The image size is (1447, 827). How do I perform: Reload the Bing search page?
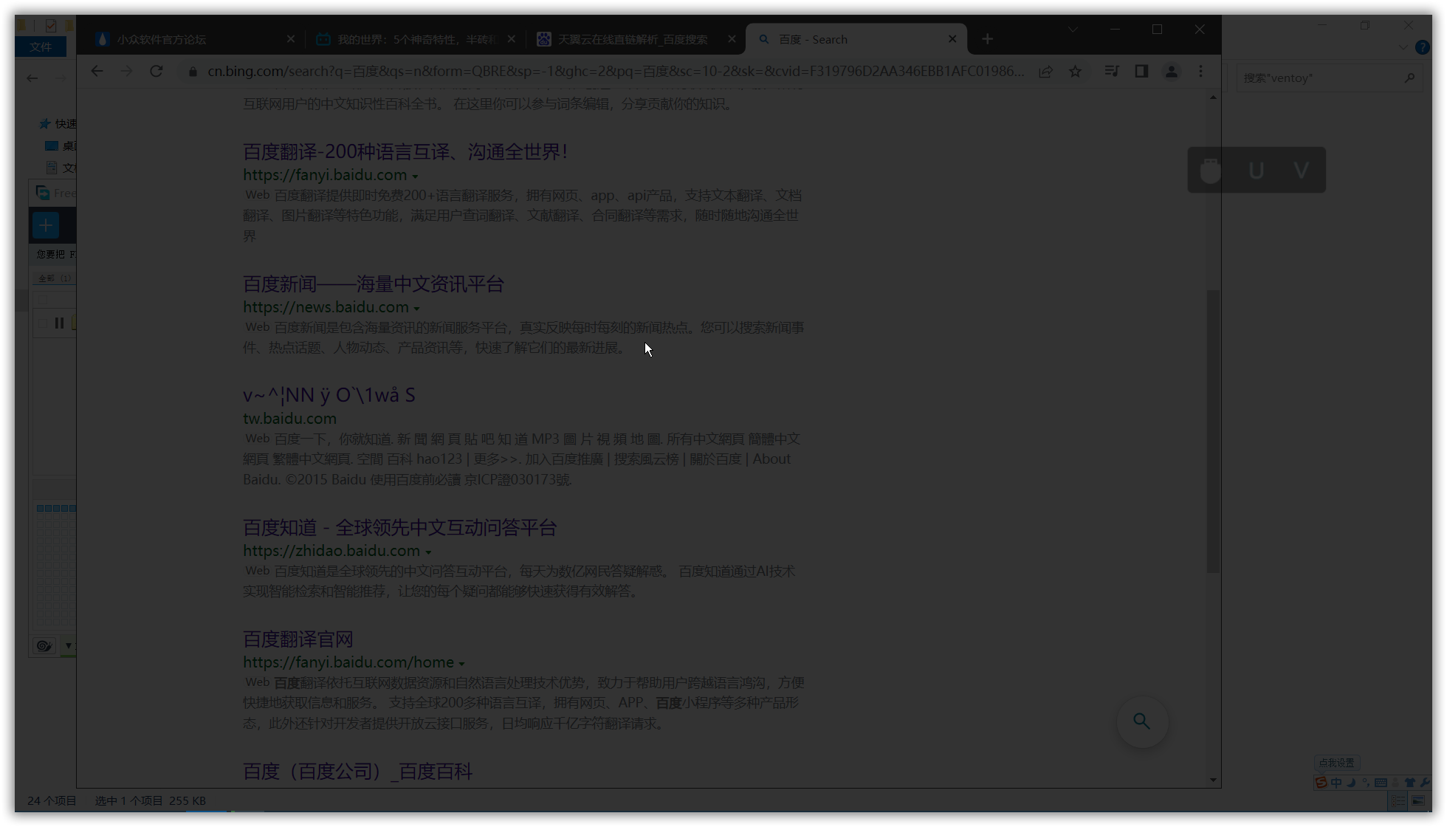click(x=156, y=72)
